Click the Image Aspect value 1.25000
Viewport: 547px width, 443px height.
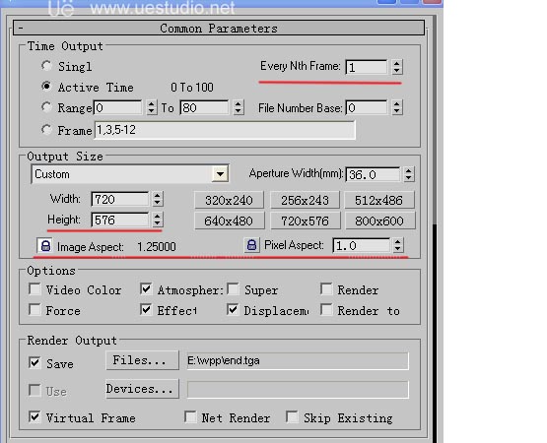(x=157, y=247)
